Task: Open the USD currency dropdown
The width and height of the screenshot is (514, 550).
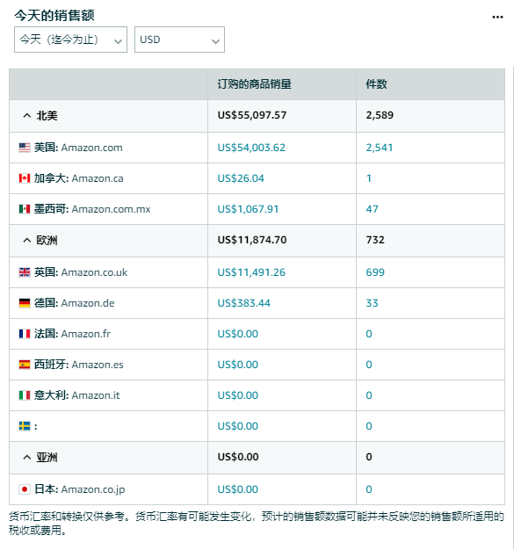Action: (x=179, y=40)
